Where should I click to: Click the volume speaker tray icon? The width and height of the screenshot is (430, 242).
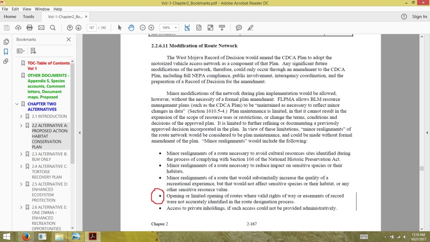[x=405, y=237]
